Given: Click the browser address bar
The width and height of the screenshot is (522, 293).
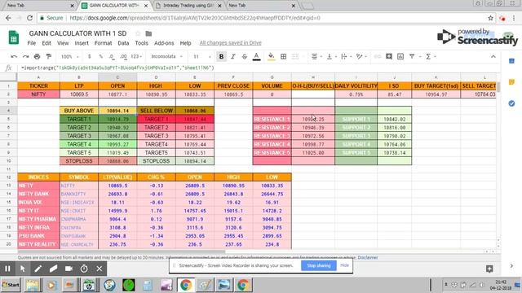Looking at the screenshot, I should 259,18.
